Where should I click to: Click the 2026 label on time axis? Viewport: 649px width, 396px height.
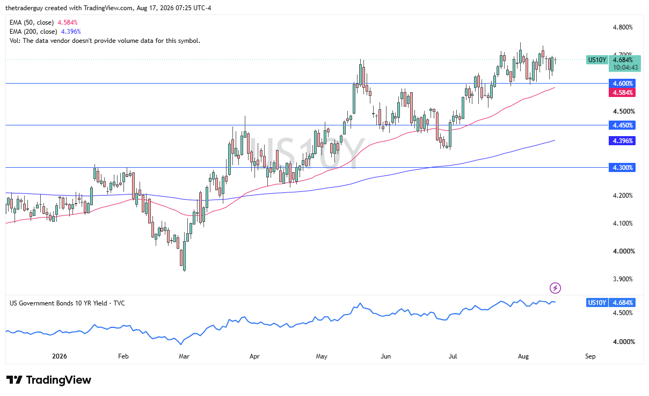click(x=60, y=356)
